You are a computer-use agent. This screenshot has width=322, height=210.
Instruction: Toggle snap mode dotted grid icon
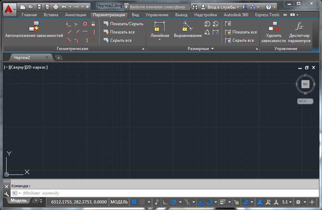coord(142,202)
